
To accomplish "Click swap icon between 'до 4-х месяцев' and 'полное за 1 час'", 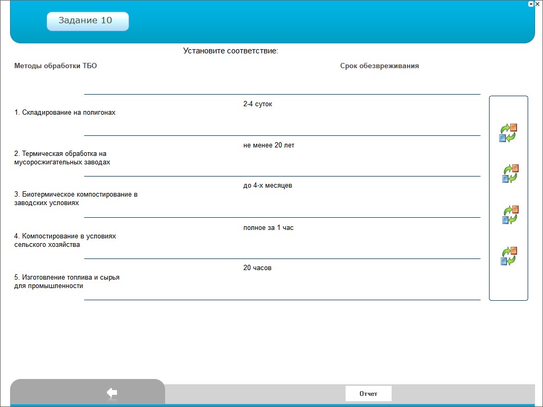I will [510, 215].
